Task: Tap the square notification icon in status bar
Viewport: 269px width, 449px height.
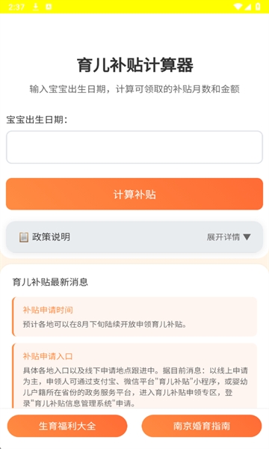Action: pyautogui.click(x=49, y=7)
